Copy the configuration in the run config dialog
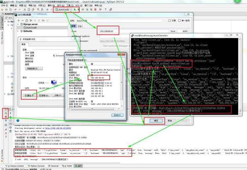 pos(27,20)
